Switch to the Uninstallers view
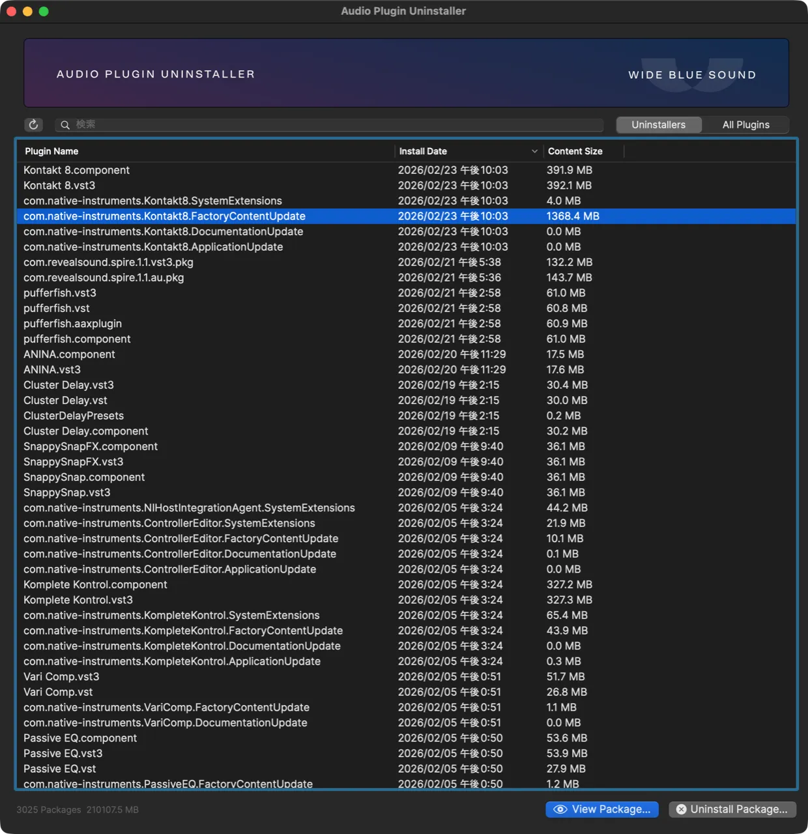 tap(658, 124)
